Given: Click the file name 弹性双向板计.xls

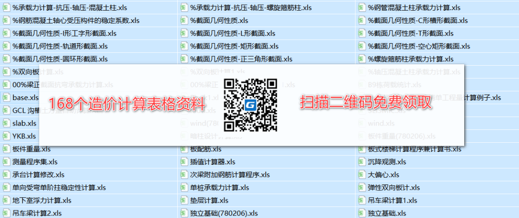Looking at the screenshot, I should tap(394, 188).
